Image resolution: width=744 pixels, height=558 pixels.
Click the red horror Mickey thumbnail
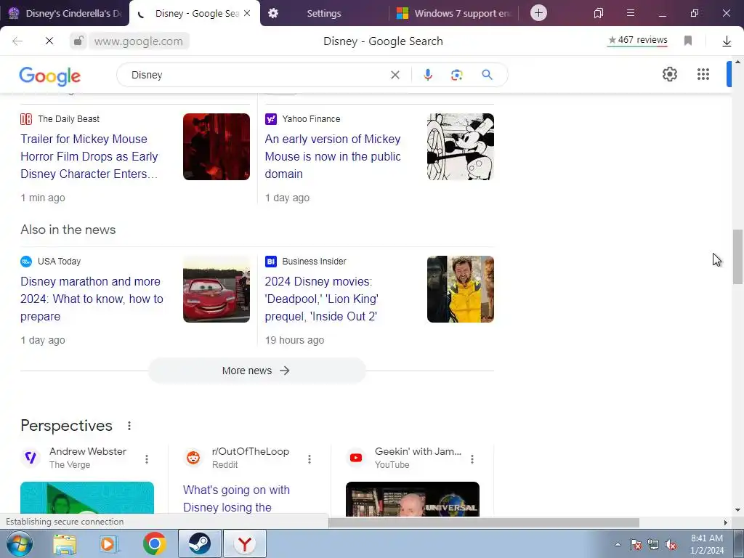217,147
